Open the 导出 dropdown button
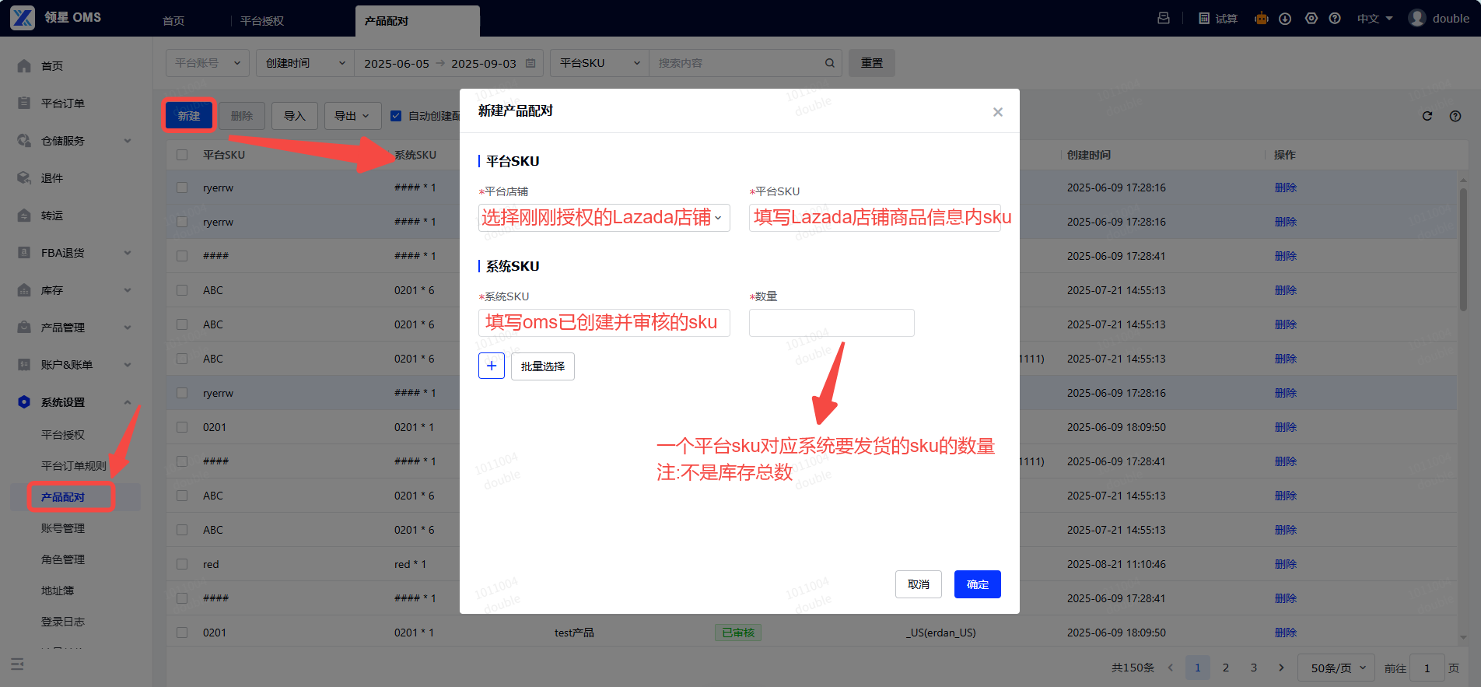The height and width of the screenshot is (687, 1481). pyautogui.click(x=352, y=116)
